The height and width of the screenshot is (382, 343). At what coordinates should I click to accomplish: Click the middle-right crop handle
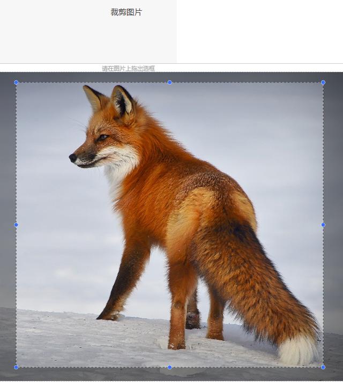tap(323, 225)
